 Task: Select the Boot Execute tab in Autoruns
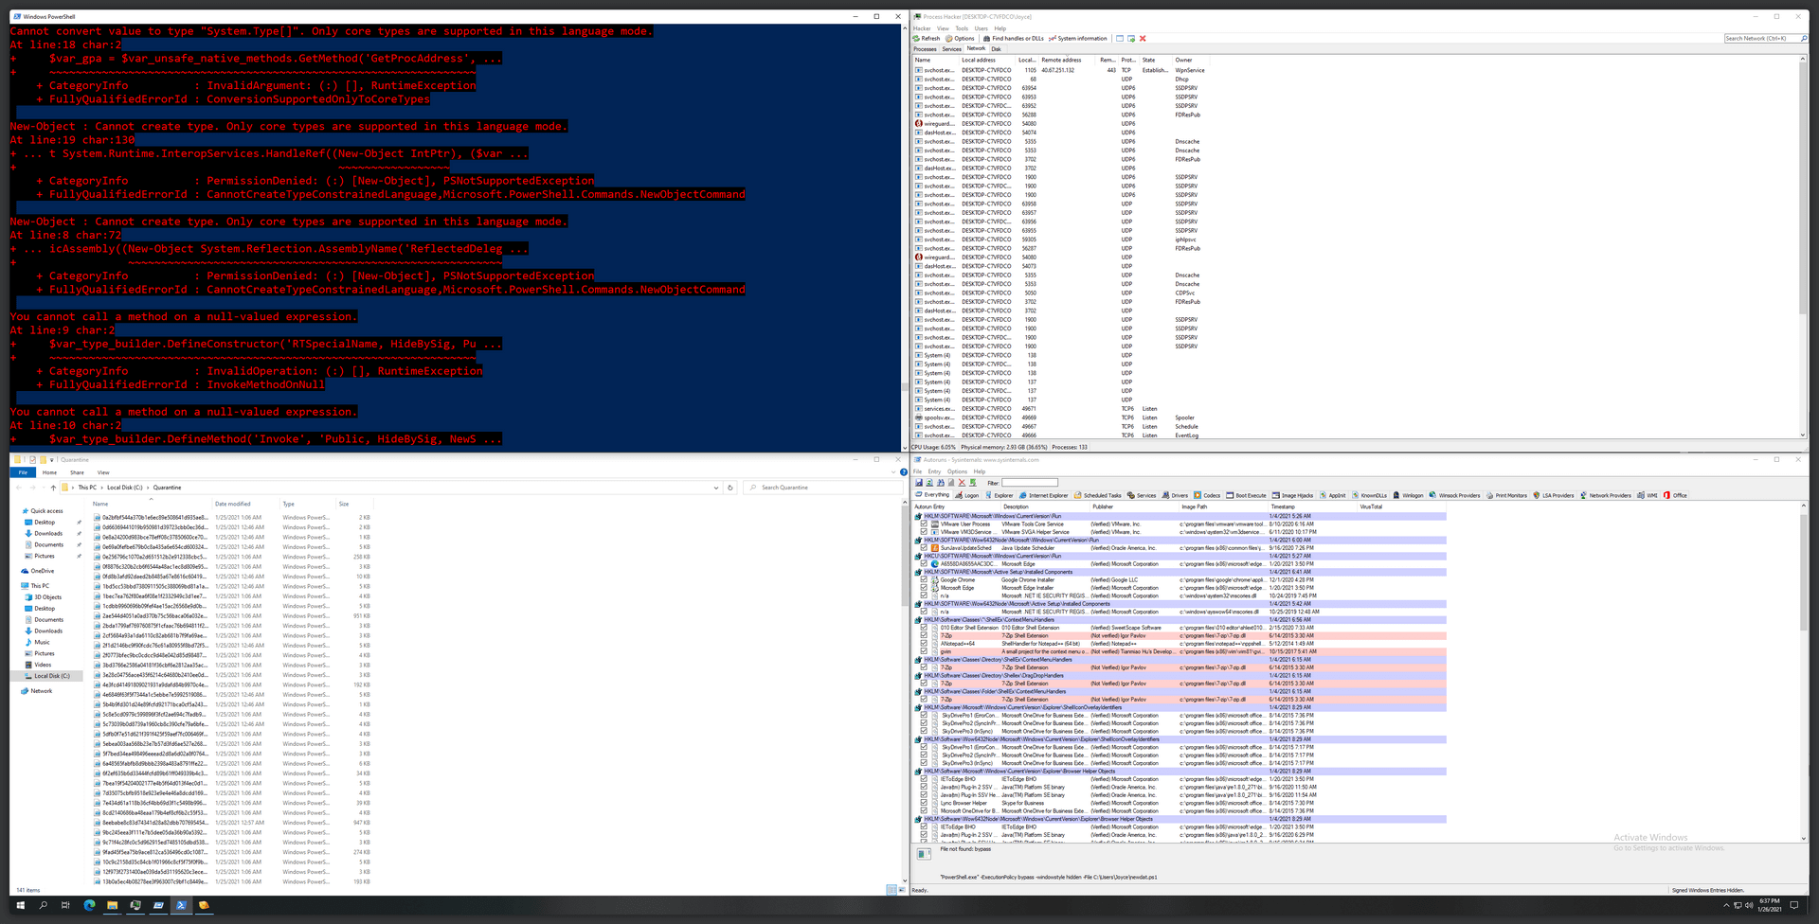[x=1246, y=495]
